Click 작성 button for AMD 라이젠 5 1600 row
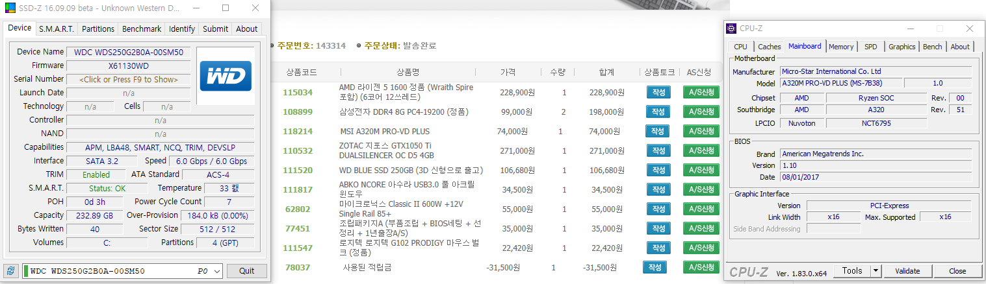Image resolution: width=986 pixels, height=284 pixels. [x=658, y=92]
